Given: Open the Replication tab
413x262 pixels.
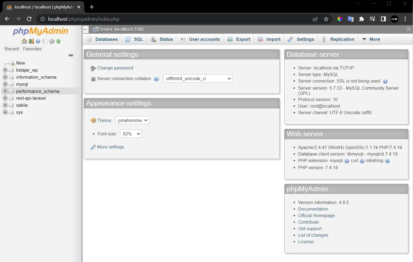Looking at the screenshot, I should click(x=338, y=39).
